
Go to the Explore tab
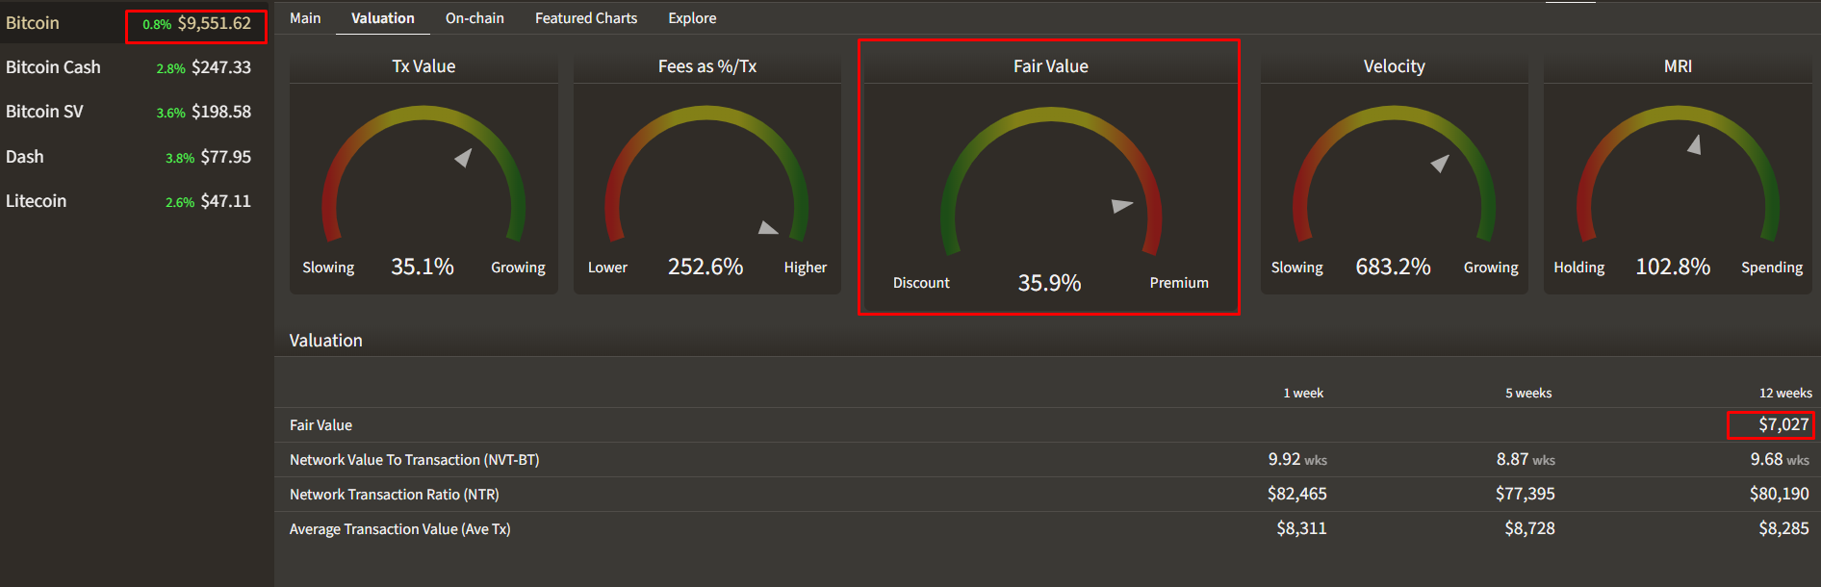[692, 18]
